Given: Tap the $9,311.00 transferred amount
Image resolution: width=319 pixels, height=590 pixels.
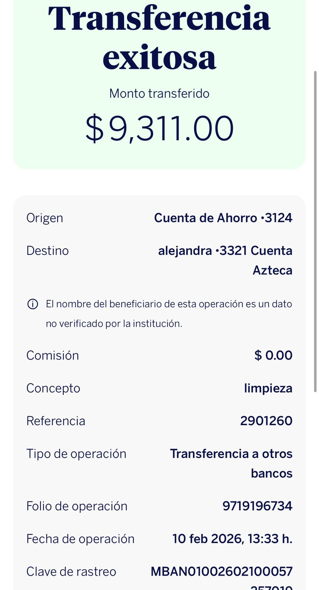Looking at the screenshot, I should point(159,128).
